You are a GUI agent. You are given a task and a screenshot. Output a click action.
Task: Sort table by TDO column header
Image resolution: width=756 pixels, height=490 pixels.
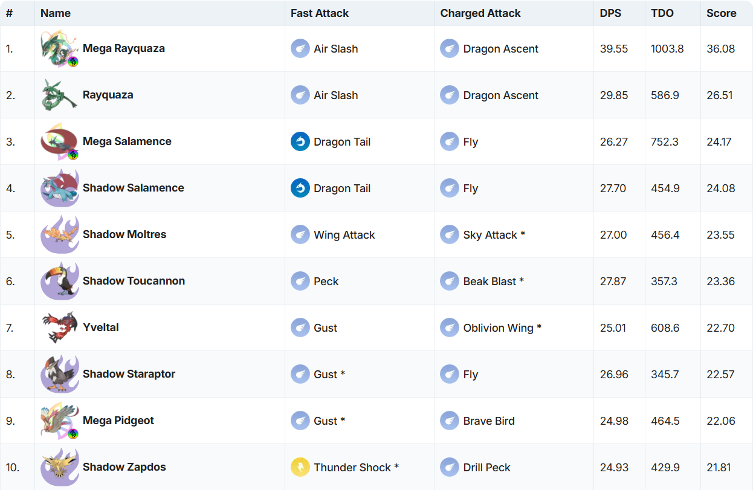662,13
